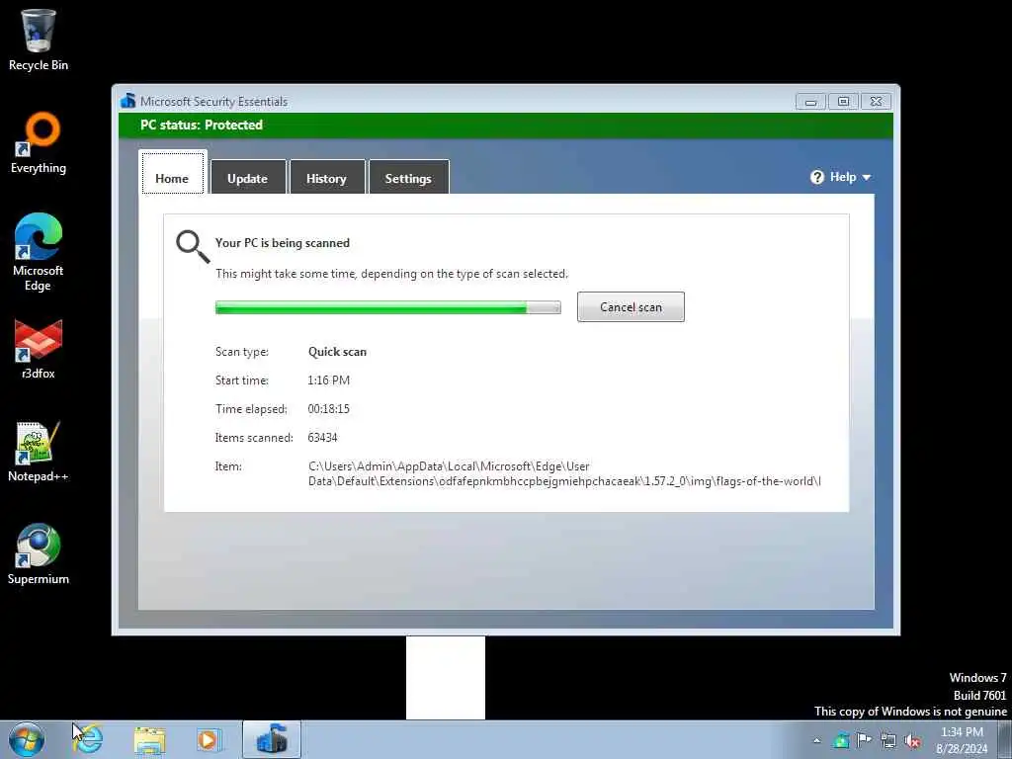Click the Security Essentials title bar icon
1012x759 pixels.
(127, 101)
